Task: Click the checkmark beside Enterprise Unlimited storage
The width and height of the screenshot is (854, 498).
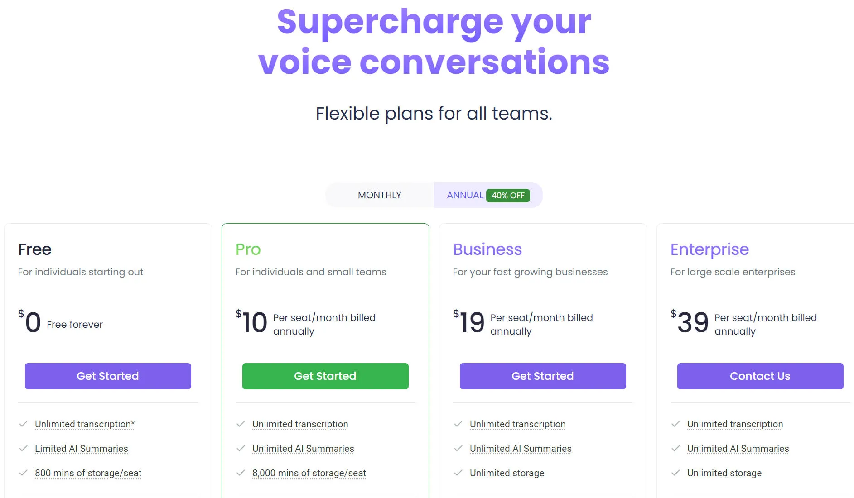Action: tap(675, 473)
